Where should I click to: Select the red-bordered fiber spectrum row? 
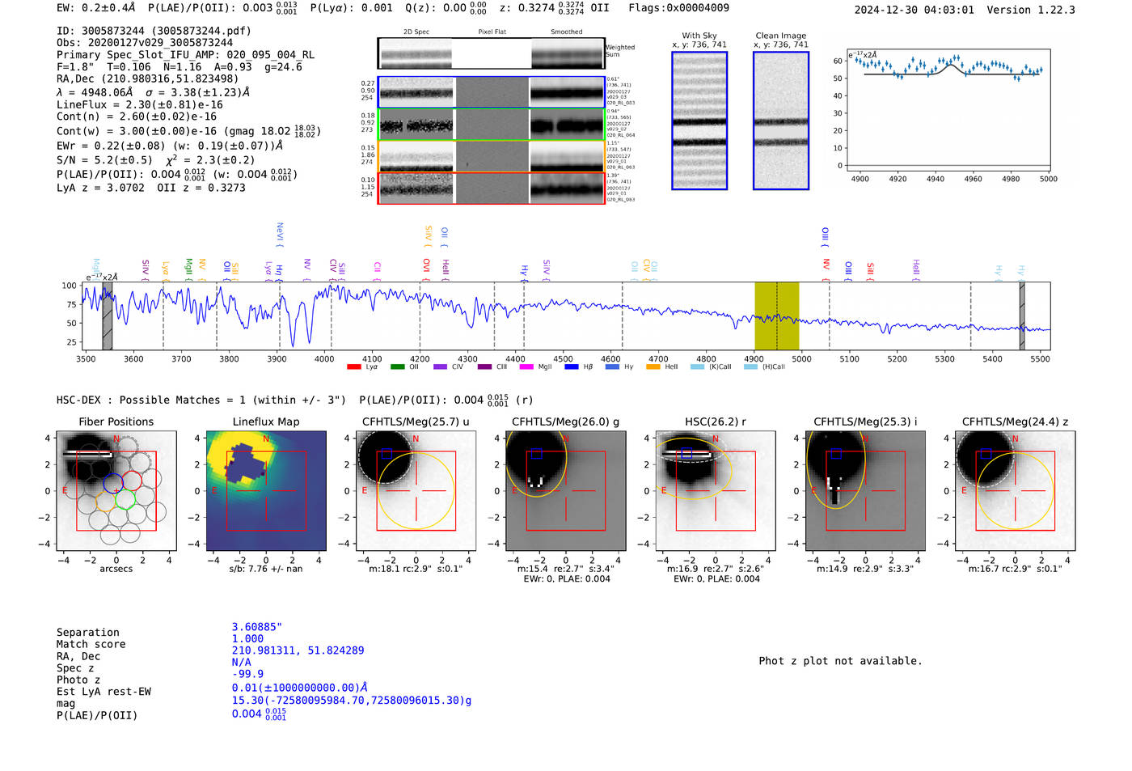[491, 188]
